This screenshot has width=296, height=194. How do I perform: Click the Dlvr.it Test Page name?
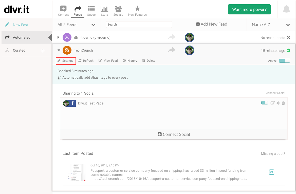(91, 103)
